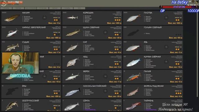This screenshot has width=199, height=112.
Task: Click the Палия fish image
Action: 134,77
